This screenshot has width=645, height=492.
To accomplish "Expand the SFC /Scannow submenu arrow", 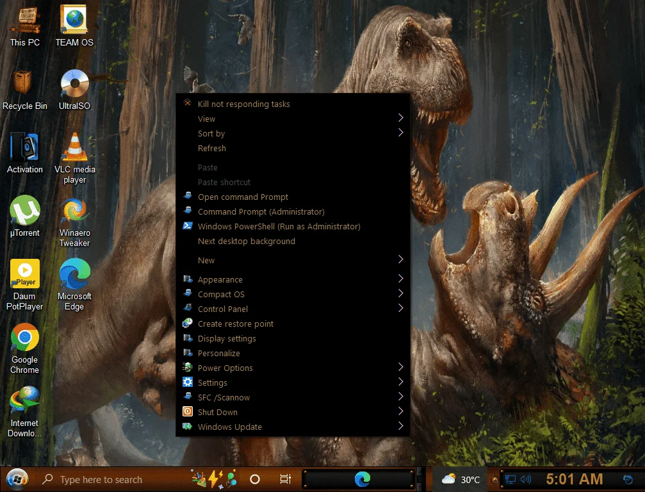I will click(401, 397).
